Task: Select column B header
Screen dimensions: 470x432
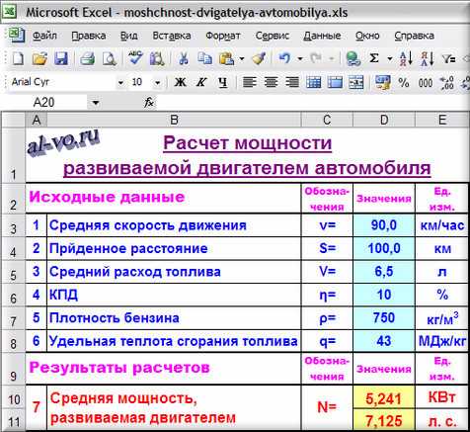Action: coord(174,120)
